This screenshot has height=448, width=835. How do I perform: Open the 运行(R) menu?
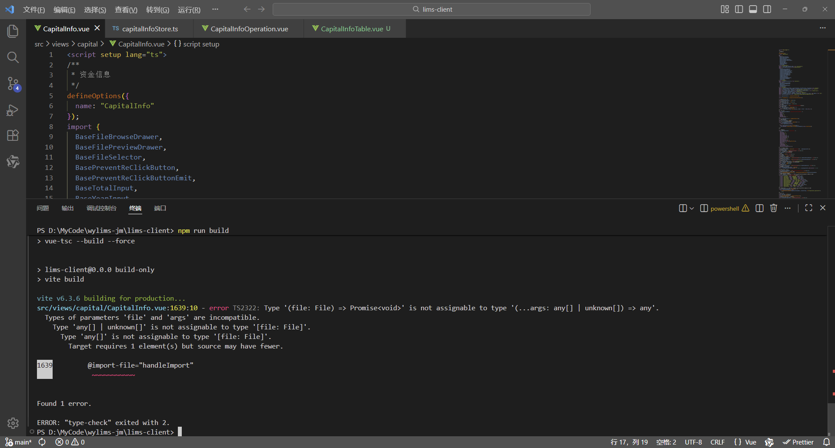pos(189,10)
